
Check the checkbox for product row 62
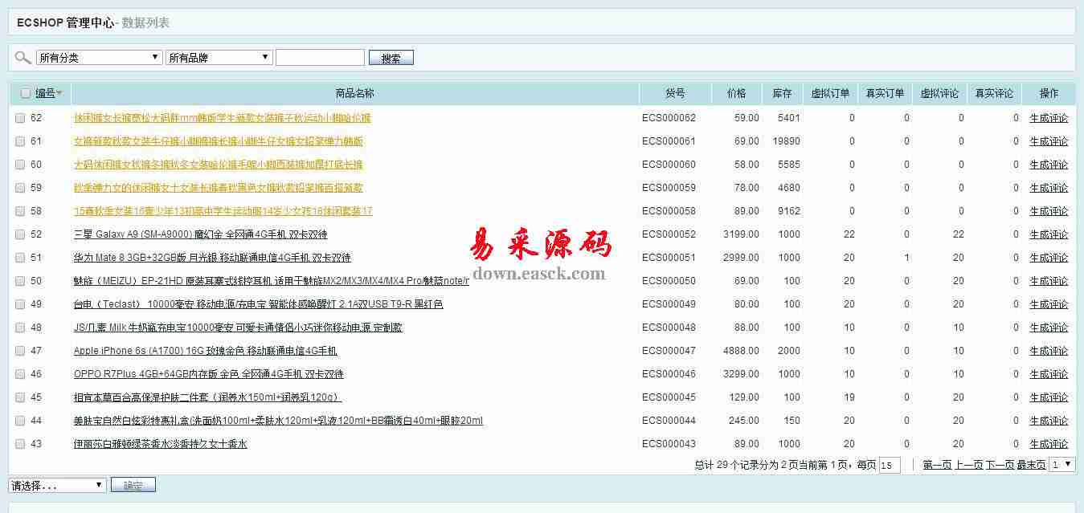click(20, 118)
